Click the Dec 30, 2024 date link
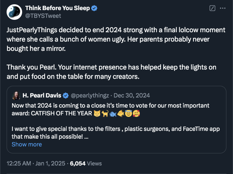 tap(132, 96)
